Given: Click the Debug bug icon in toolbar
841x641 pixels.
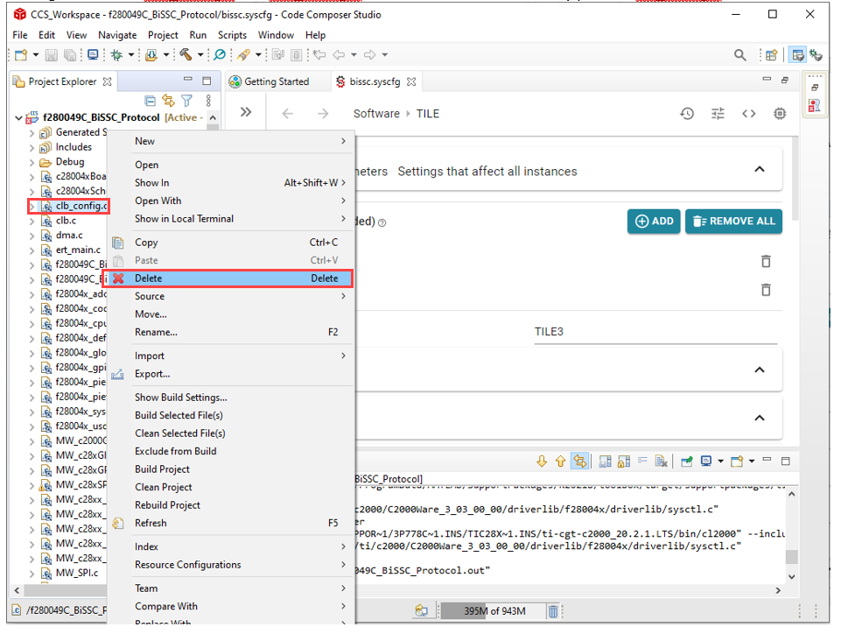Looking at the screenshot, I should point(116,55).
